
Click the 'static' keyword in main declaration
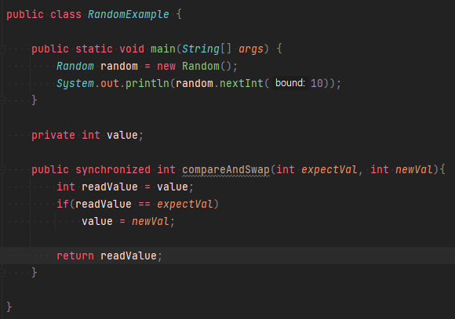[94, 49]
